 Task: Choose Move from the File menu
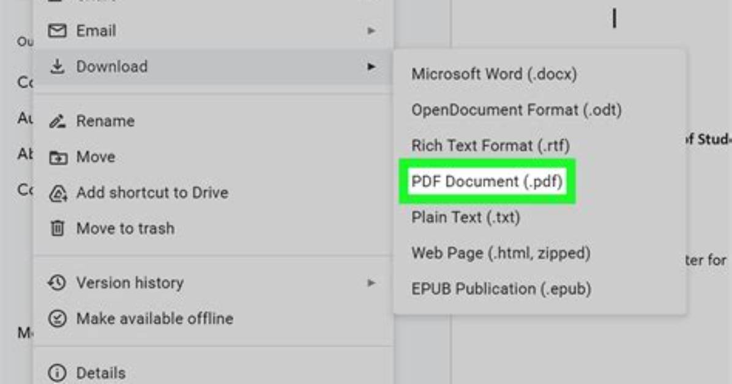pos(213,157)
